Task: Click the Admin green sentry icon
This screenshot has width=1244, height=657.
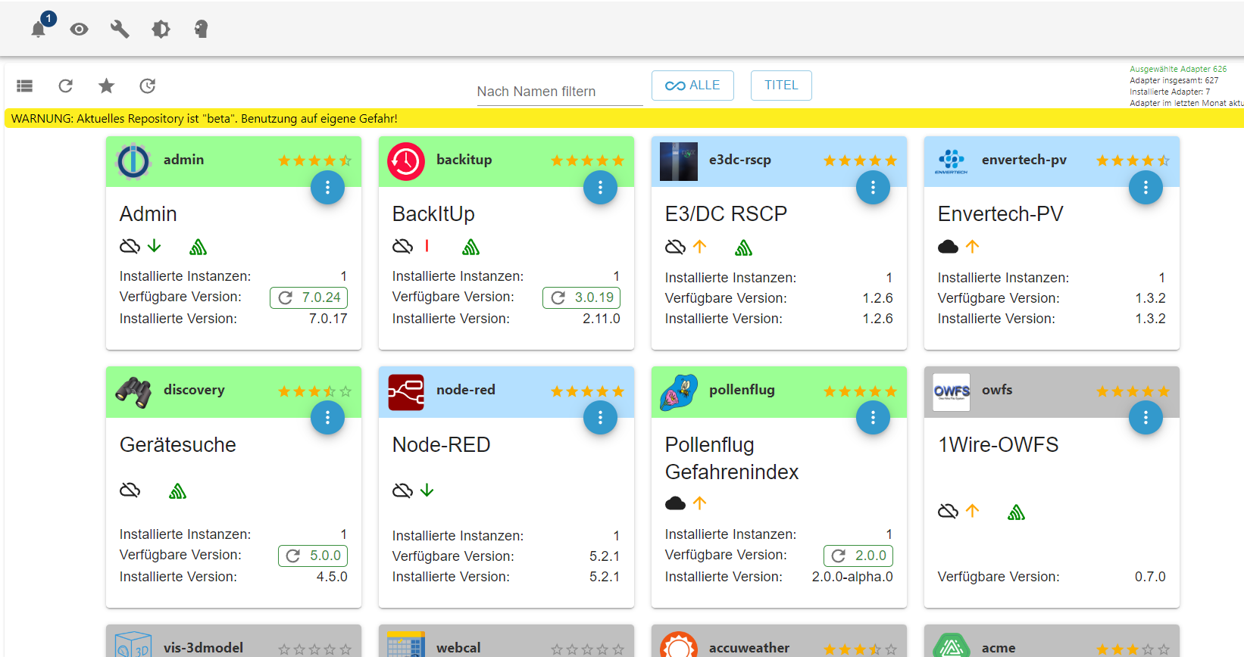Action: (198, 247)
